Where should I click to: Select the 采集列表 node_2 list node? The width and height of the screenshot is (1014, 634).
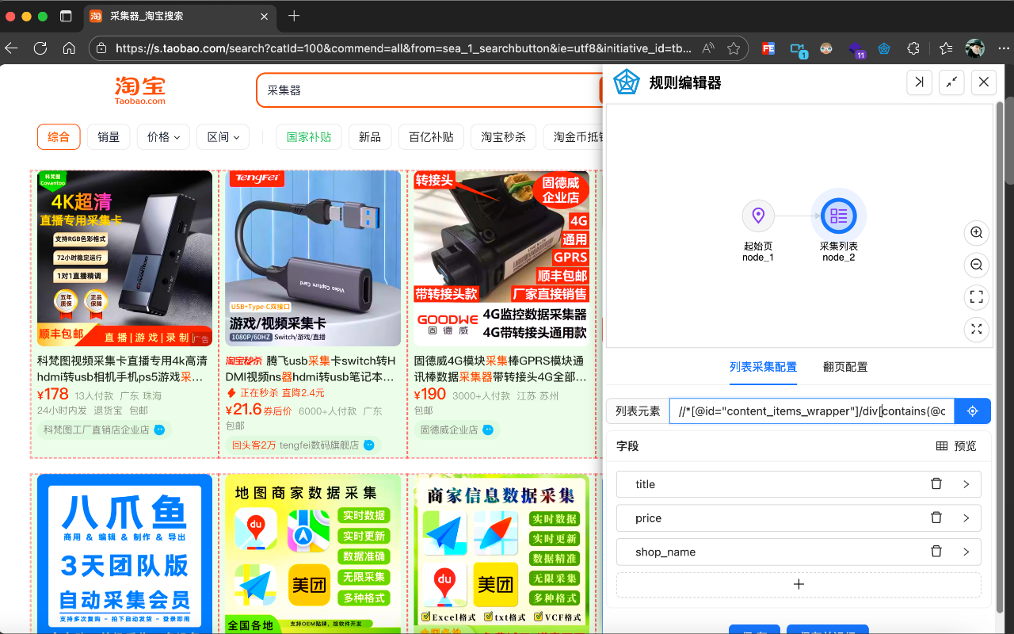(838, 216)
